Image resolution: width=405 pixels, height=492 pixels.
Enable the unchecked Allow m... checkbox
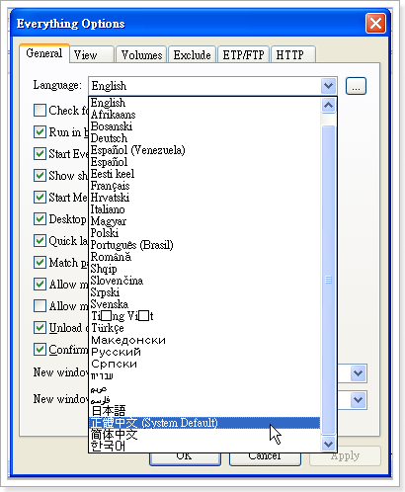pos(40,305)
